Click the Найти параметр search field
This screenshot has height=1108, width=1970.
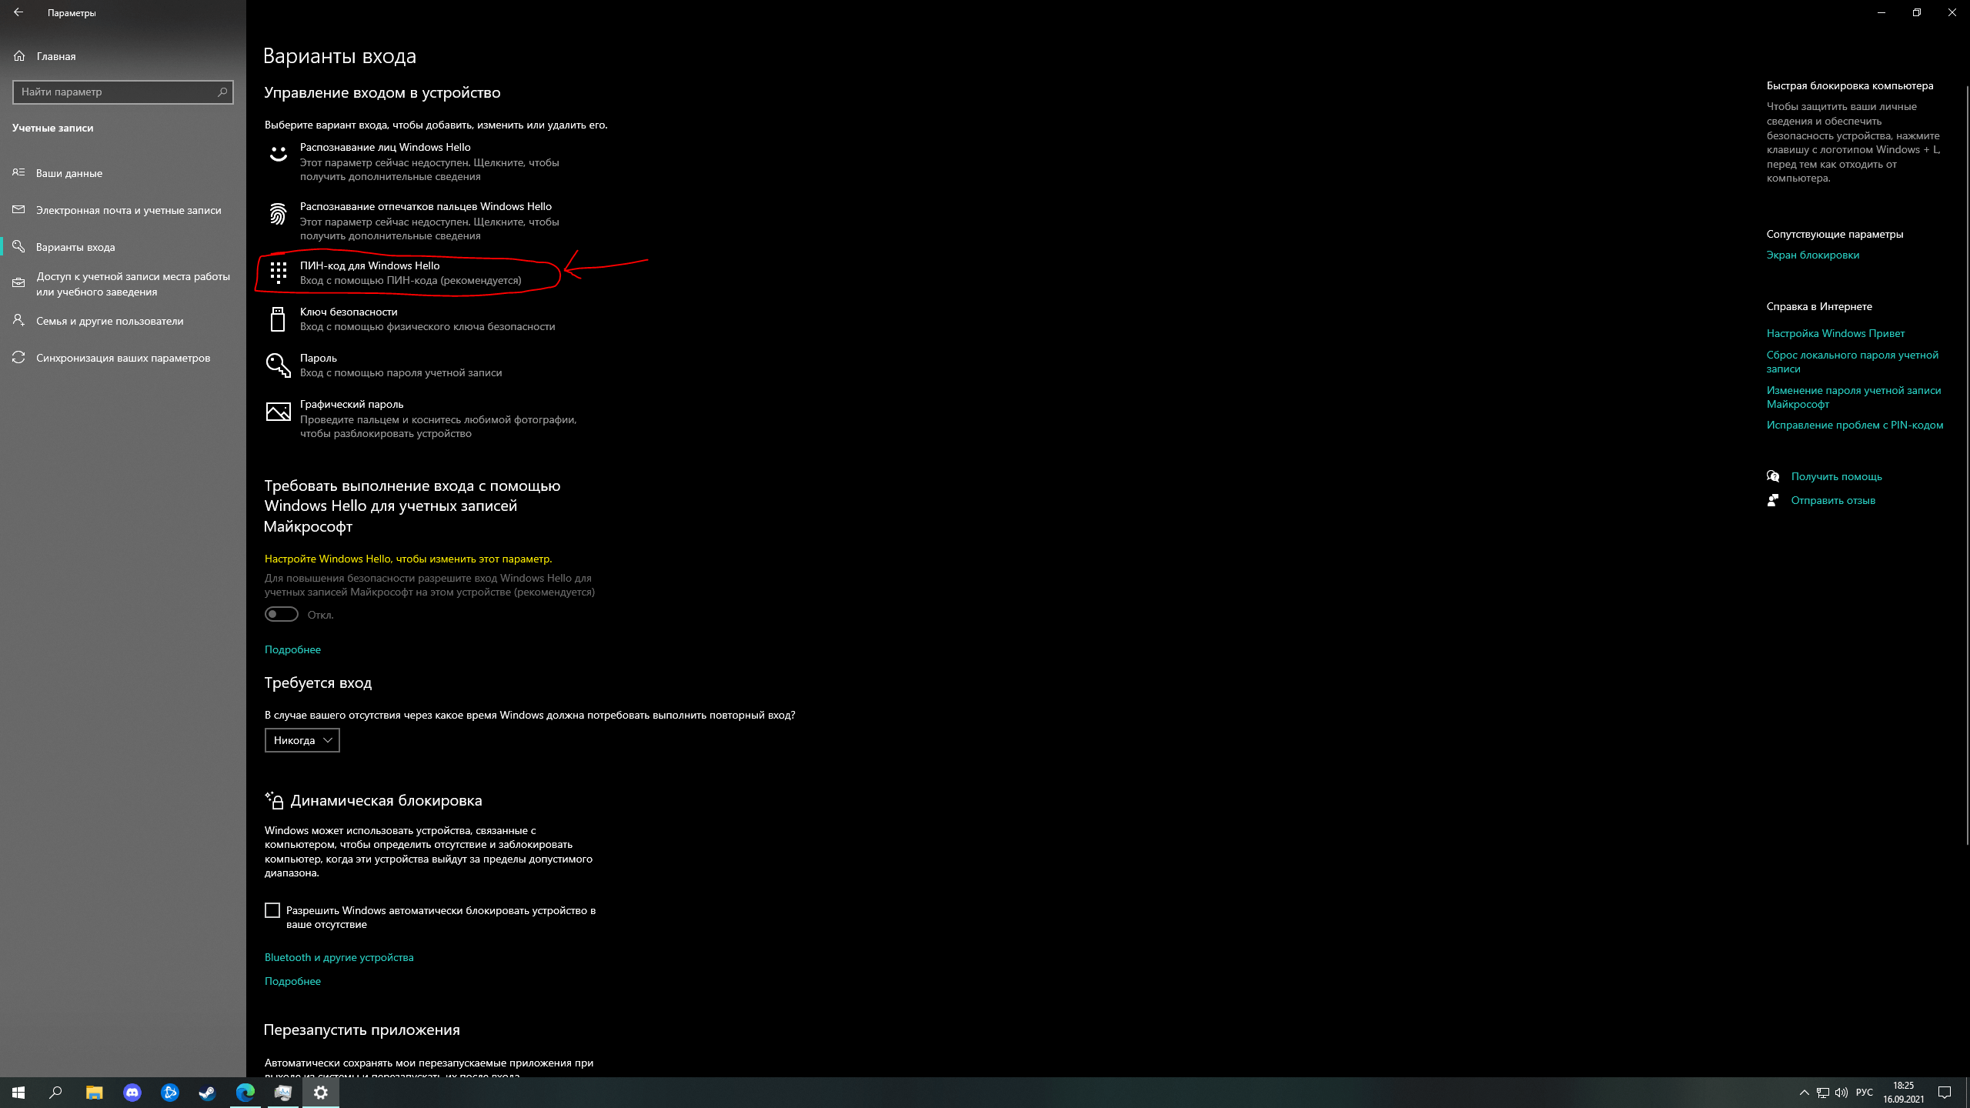[x=123, y=92]
